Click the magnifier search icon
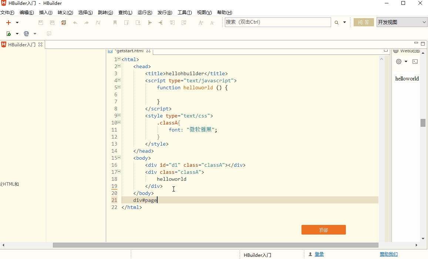 337,23
